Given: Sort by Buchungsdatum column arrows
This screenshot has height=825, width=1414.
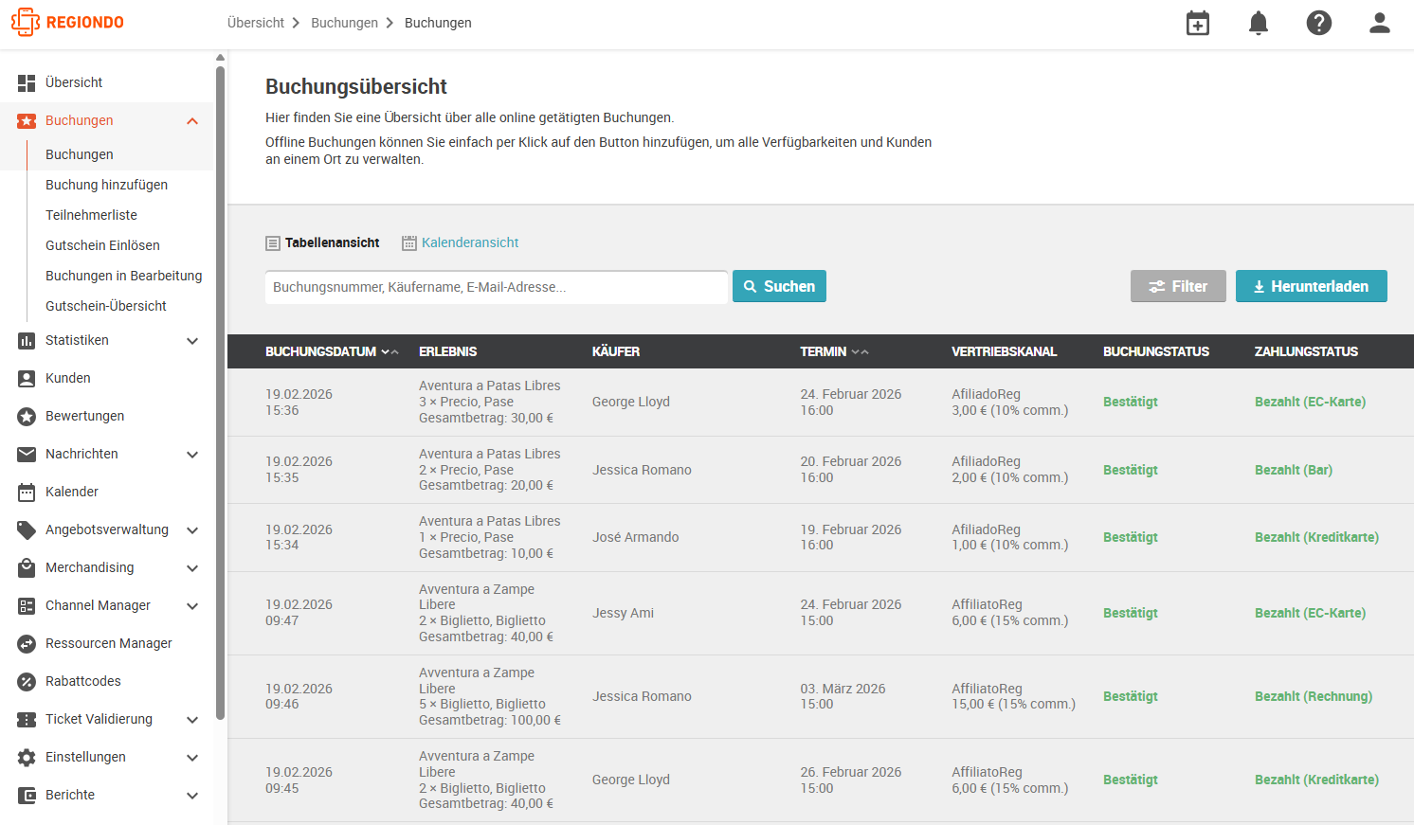Looking at the screenshot, I should [390, 351].
